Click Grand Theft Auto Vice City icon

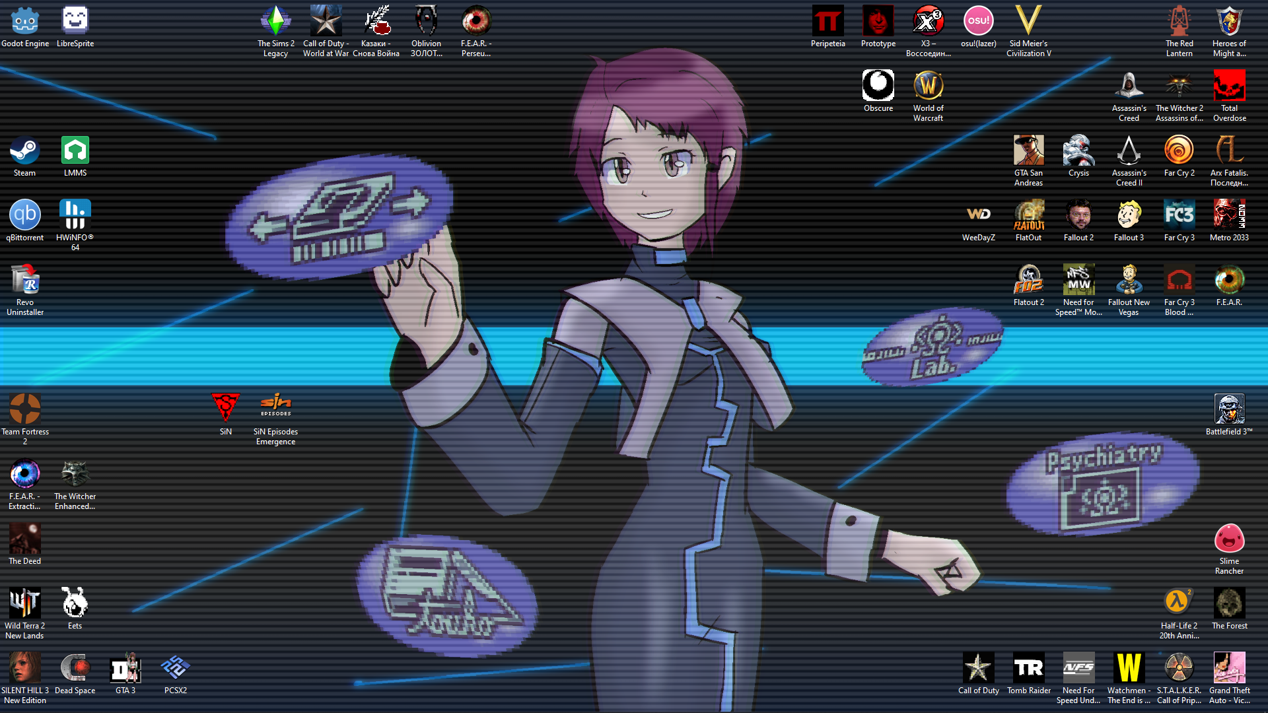(1230, 678)
